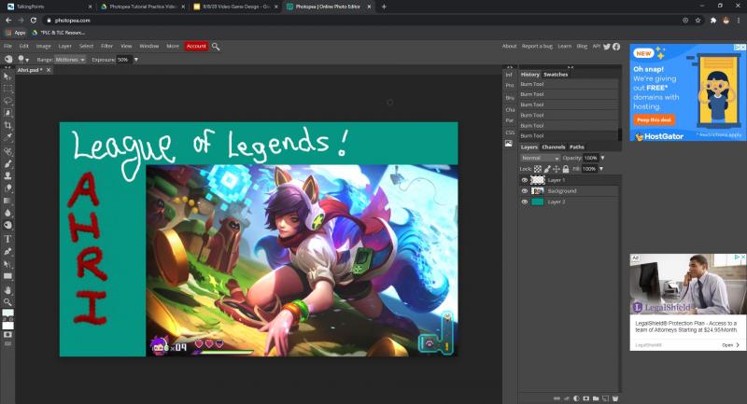Select the Eyedropper tool
The height and width of the screenshot is (404, 747).
[7, 137]
